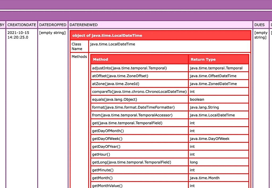Click the getDayOfWeek() method cell
272x188 pixels.
click(x=107, y=139)
